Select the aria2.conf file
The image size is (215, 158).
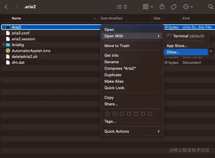pos(21,33)
